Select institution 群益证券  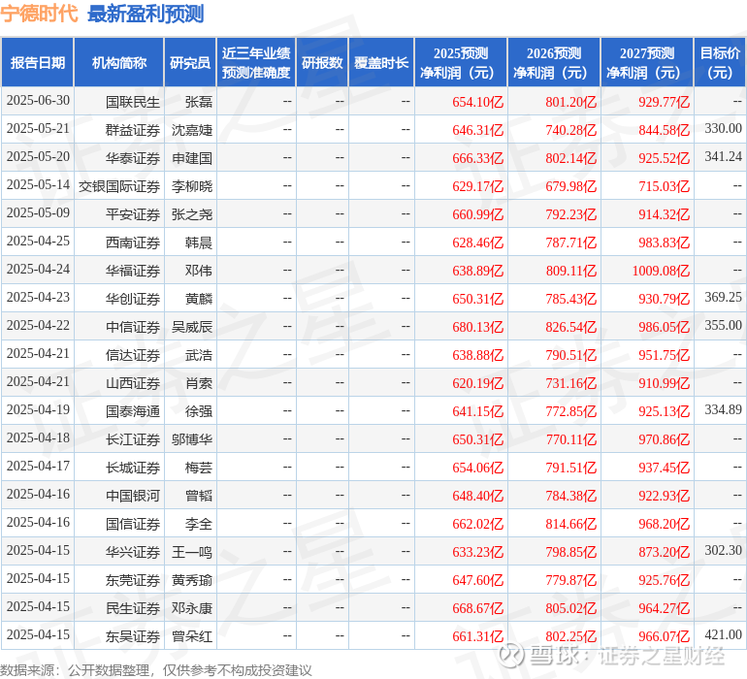point(133,130)
